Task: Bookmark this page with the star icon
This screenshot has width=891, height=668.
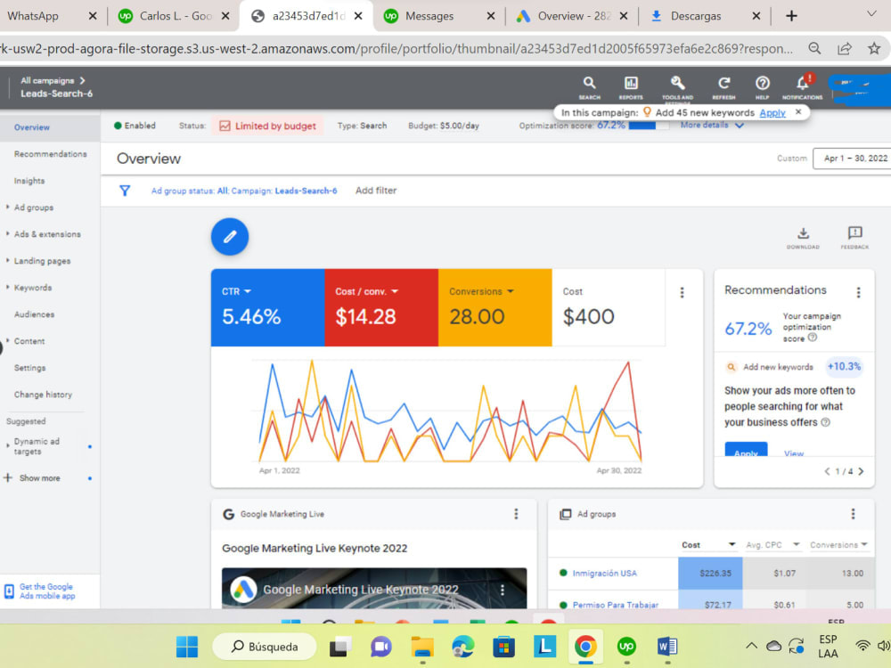Action: 874,49
